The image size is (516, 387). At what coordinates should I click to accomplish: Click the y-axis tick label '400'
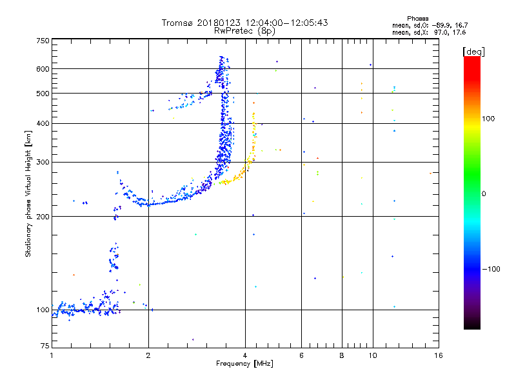43,123
